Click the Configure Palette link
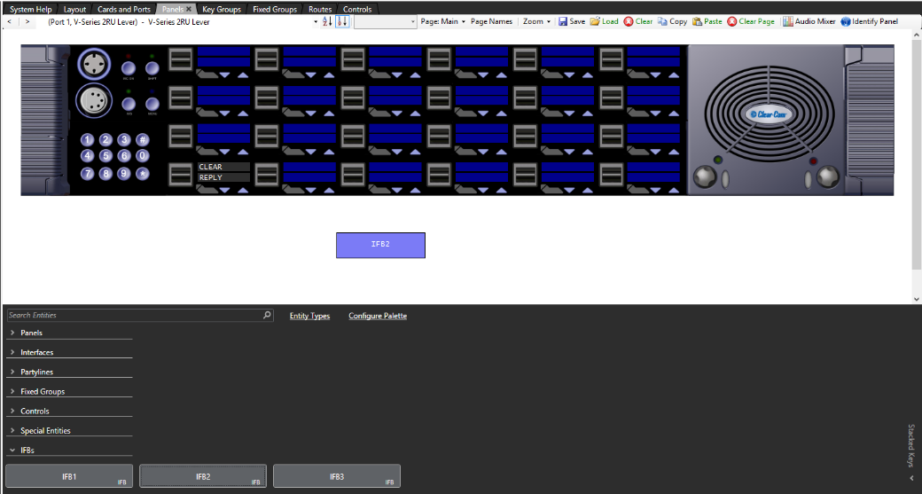 point(378,316)
